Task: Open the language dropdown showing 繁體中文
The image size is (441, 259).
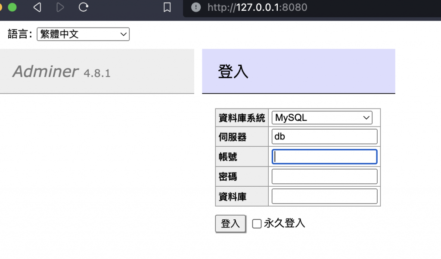Action: pos(83,34)
